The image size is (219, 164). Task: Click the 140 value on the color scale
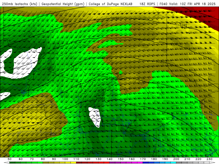click(109, 159)
